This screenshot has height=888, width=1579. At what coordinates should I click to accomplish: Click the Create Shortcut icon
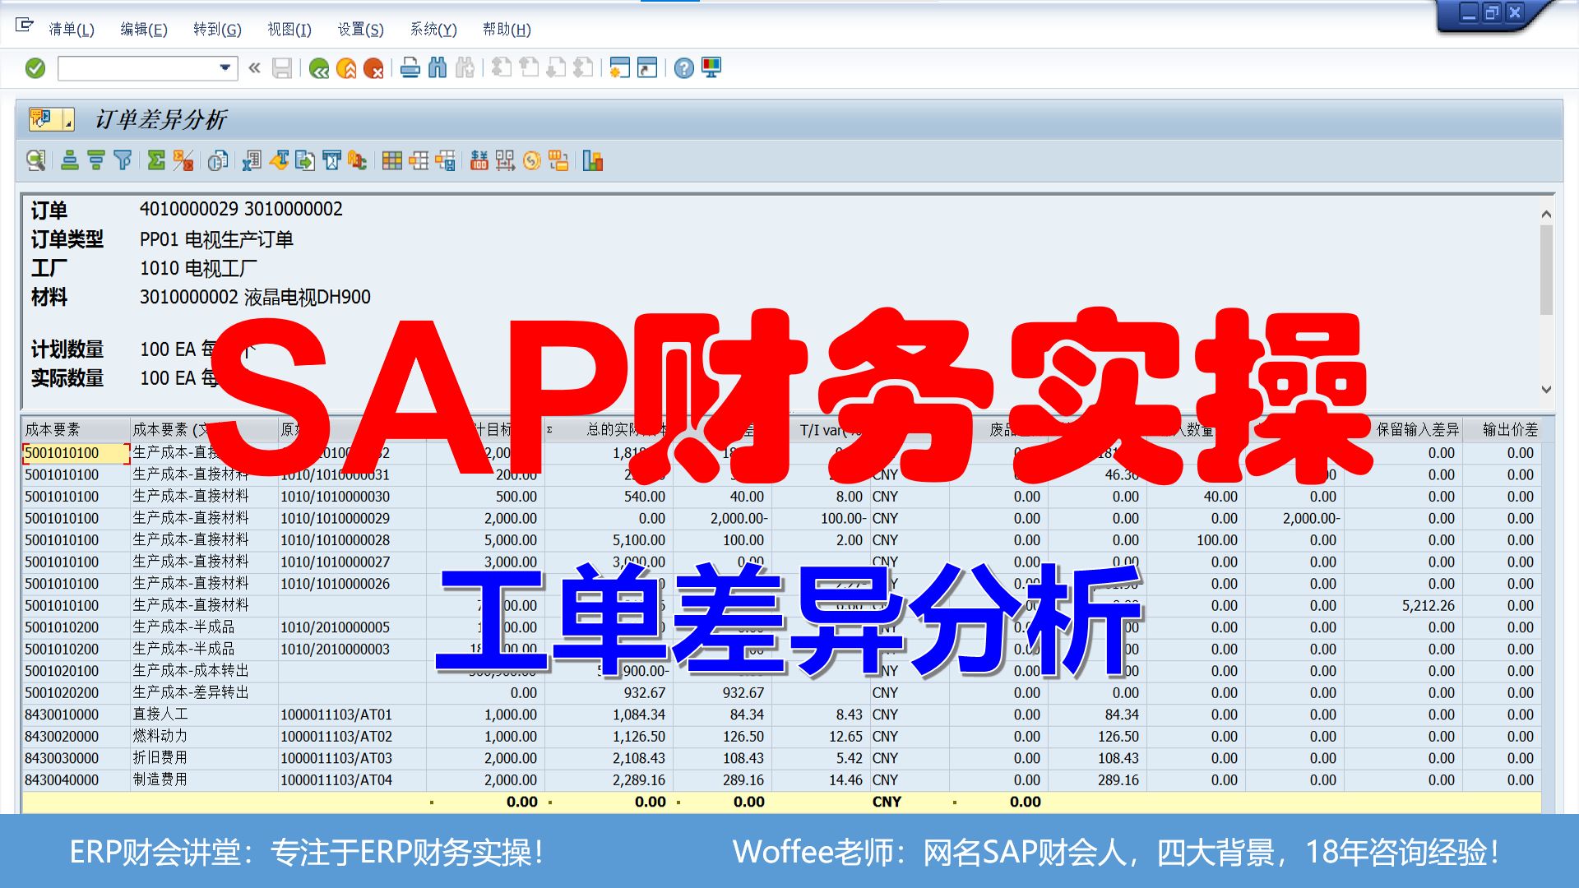tap(647, 68)
